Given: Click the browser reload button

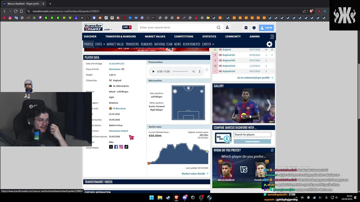Looking at the screenshot, I should click(15, 11).
